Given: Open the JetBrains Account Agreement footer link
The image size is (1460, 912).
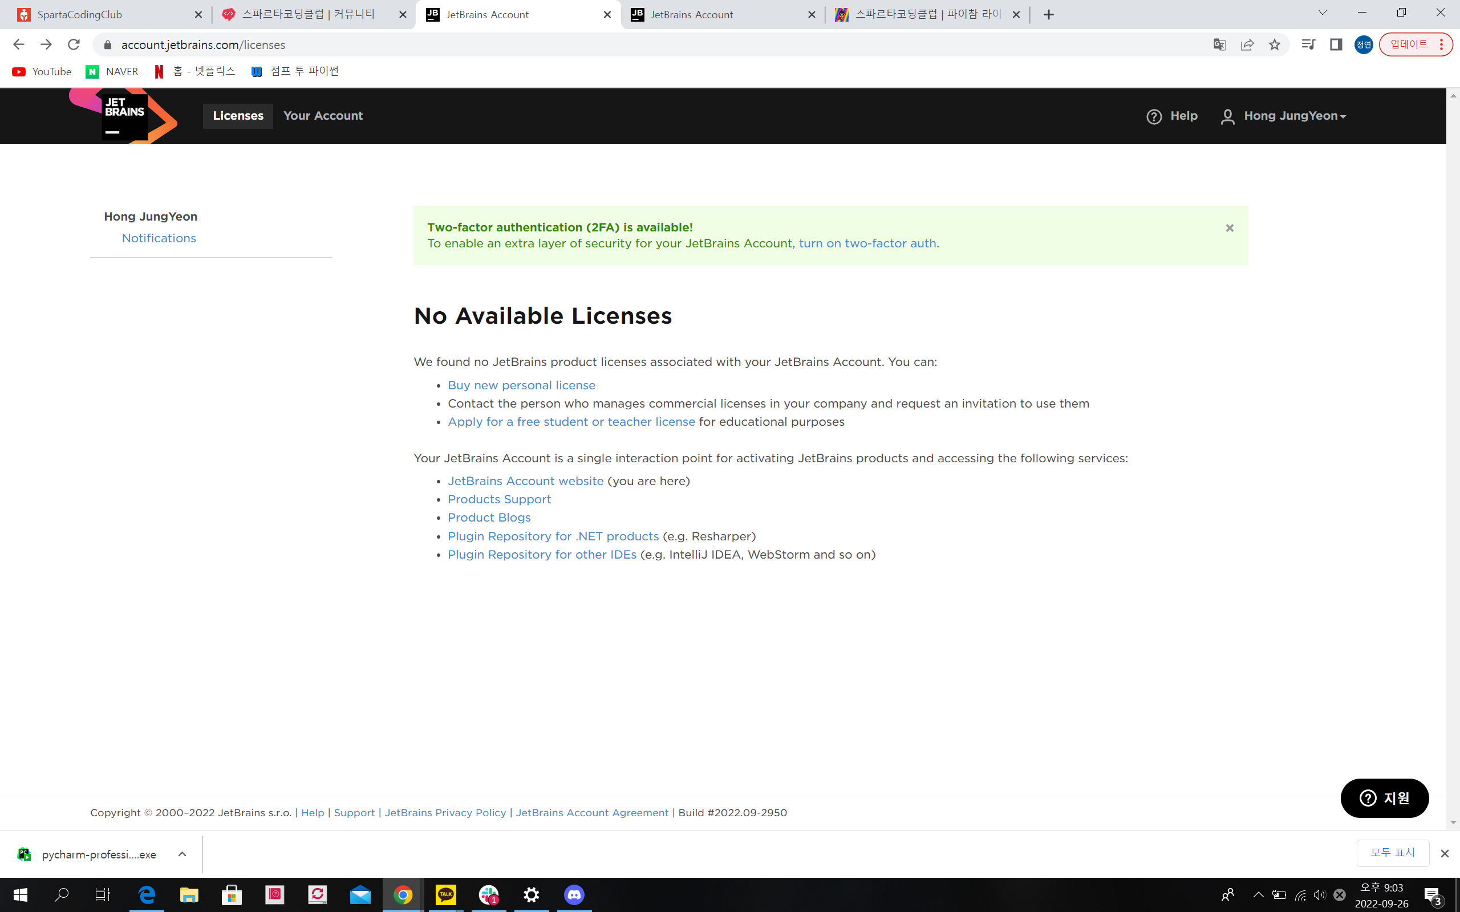Looking at the screenshot, I should [x=592, y=813].
